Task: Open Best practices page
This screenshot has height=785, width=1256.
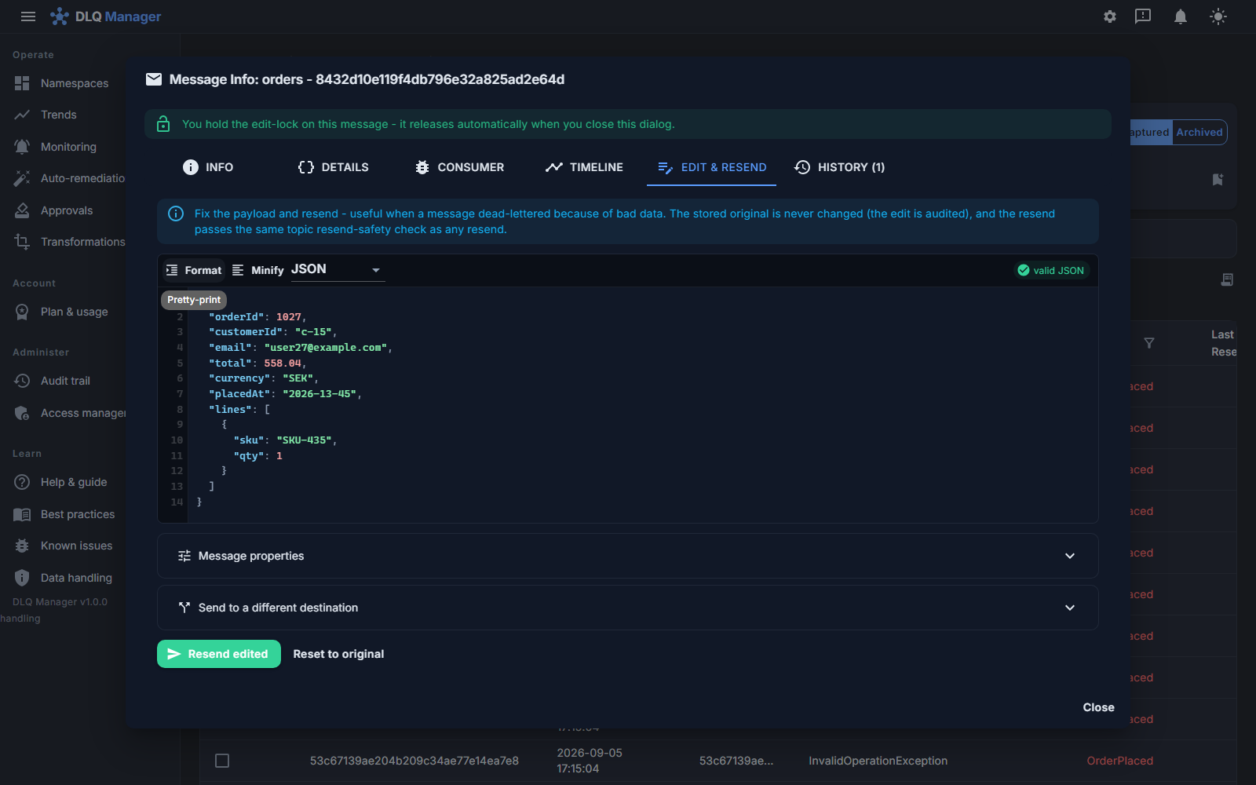Action: pos(63,514)
